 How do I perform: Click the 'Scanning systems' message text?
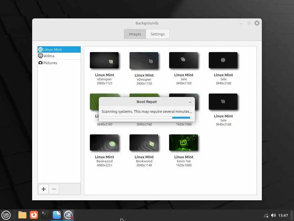click(147, 111)
